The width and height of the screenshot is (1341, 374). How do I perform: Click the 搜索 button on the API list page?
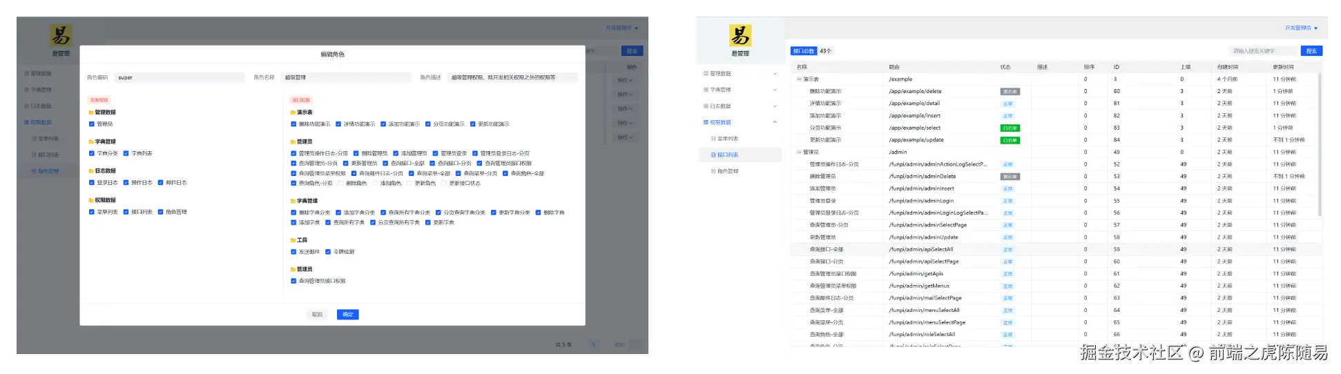[1312, 51]
